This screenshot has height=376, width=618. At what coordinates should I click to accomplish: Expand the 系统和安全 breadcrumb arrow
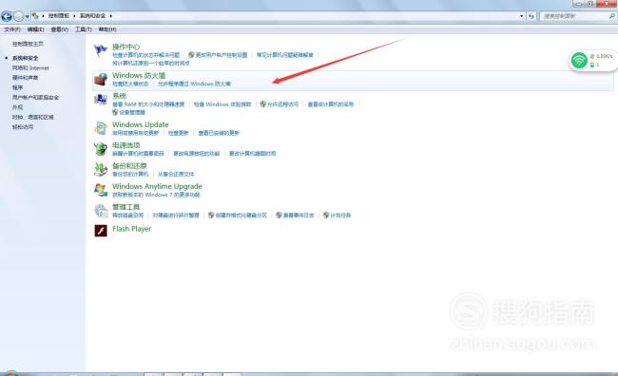(x=110, y=16)
